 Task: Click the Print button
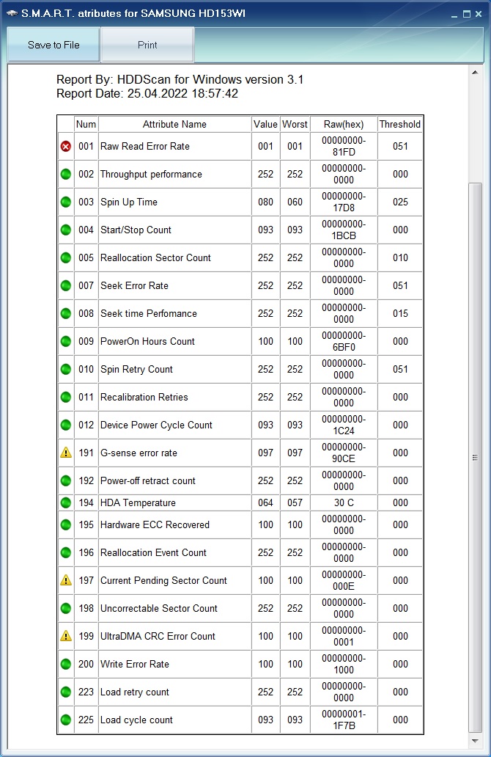click(x=147, y=45)
